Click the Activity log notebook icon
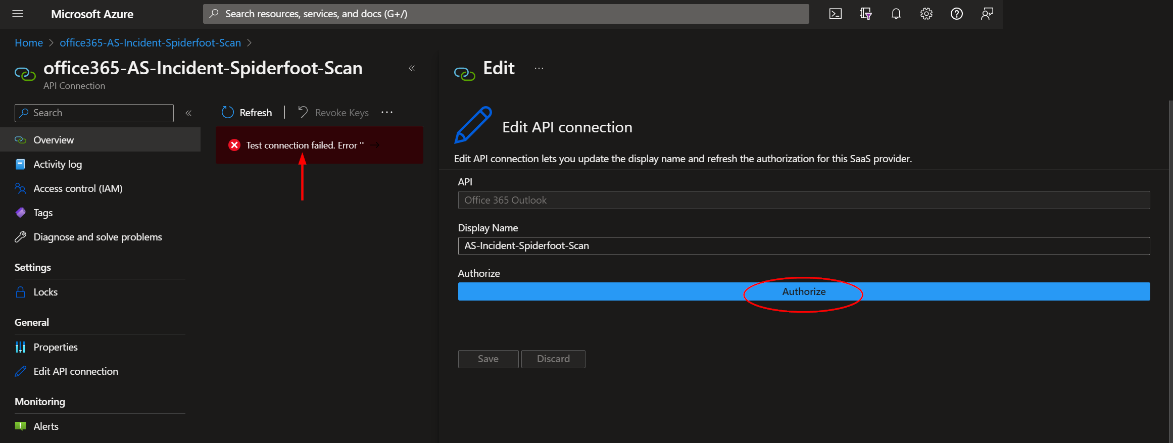This screenshot has height=443, width=1173. click(x=20, y=164)
